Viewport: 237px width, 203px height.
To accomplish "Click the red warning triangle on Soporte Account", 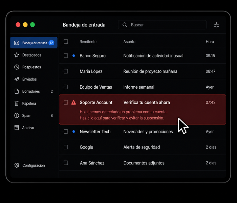I will (x=73, y=103).
